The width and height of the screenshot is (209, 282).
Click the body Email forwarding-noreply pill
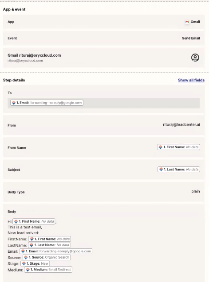point(56,251)
